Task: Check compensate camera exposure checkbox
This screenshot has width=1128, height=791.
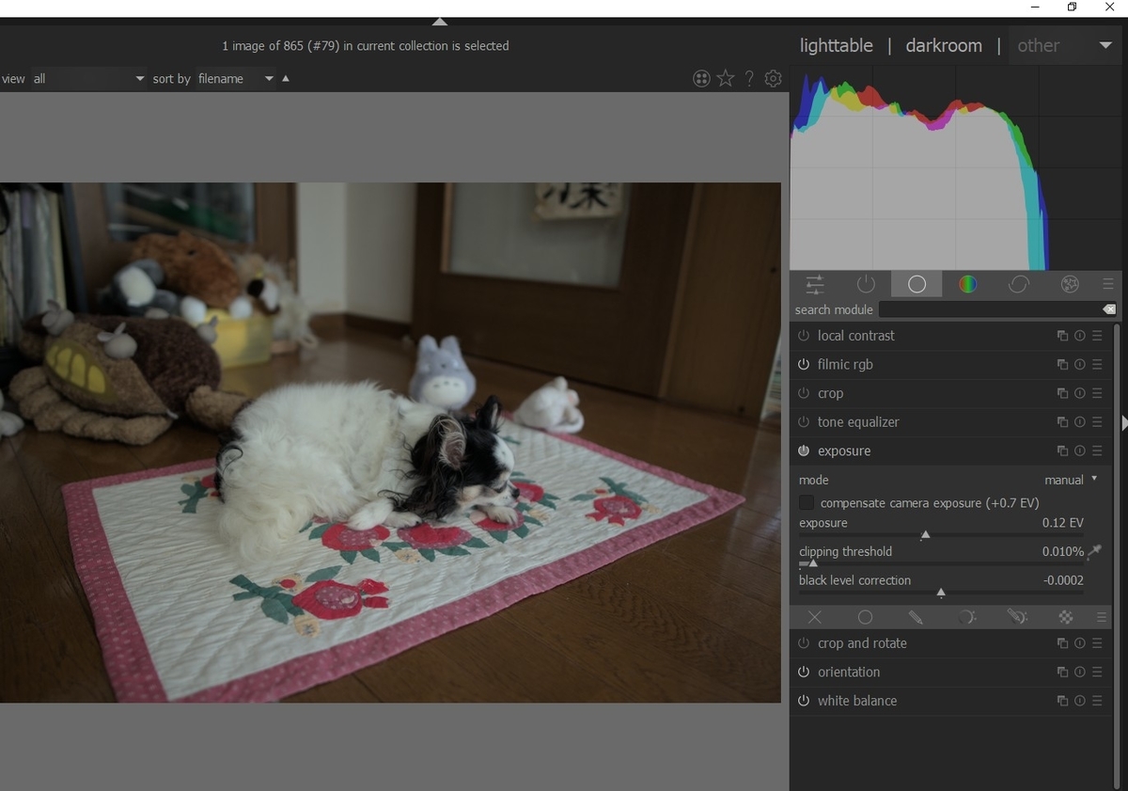Action: click(807, 503)
